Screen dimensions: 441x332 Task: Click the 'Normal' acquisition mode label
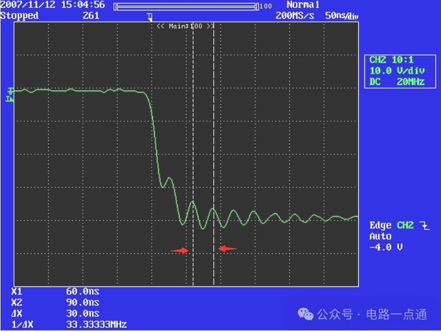pyautogui.click(x=303, y=5)
